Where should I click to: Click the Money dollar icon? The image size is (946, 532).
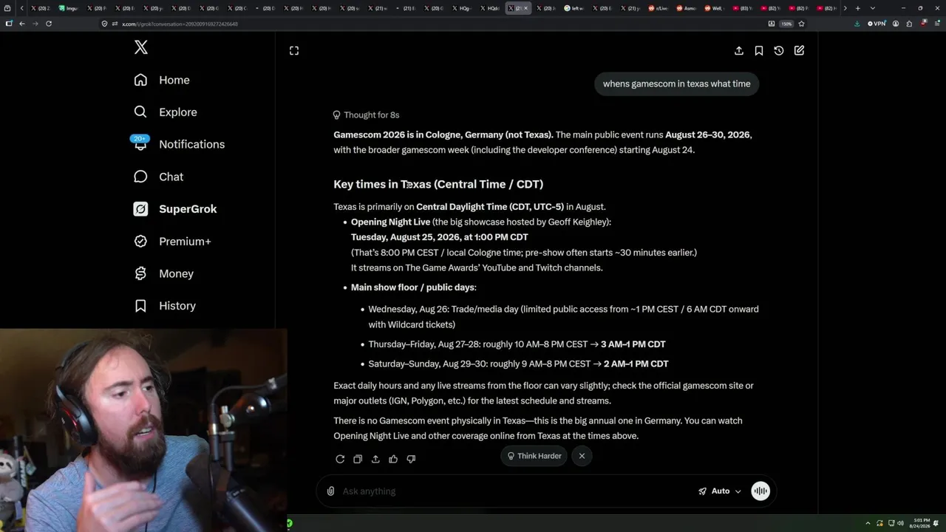pyautogui.click(x=140, y=273)
